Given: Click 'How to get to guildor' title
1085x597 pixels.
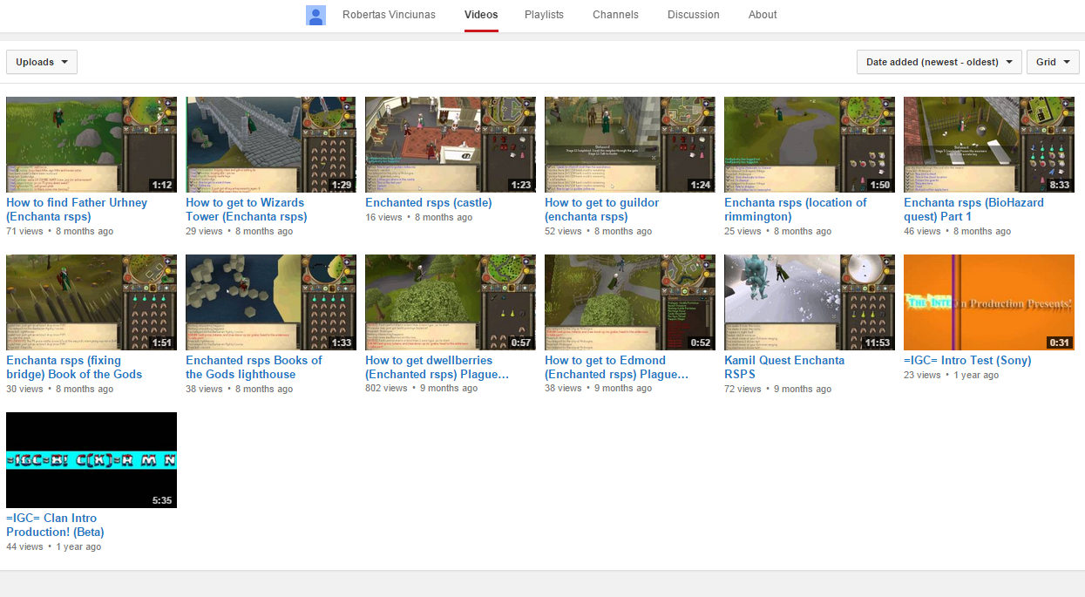Looking at the screenshot, I should pos(602,209).
